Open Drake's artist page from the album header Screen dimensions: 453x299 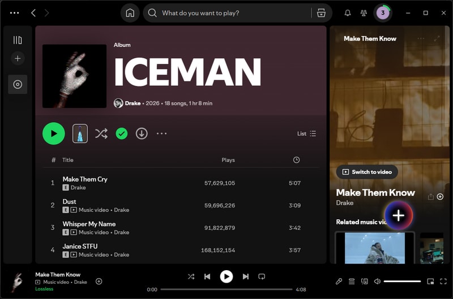tap(133, 103)
